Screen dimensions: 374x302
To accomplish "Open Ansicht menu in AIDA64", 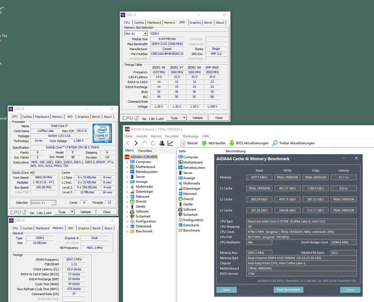I will pyautogui.click(x=142, y=136).
